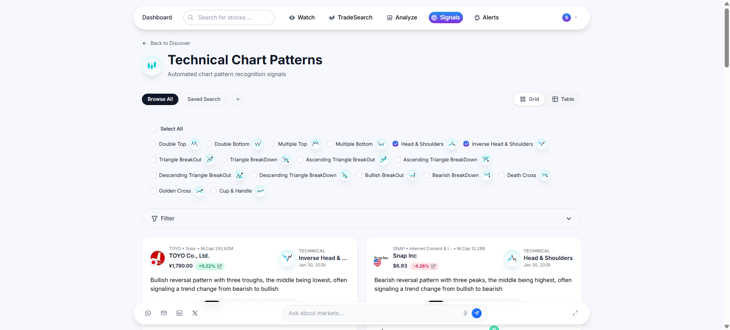
Task: Open the user profile dropdown
Action: (570, 18)
